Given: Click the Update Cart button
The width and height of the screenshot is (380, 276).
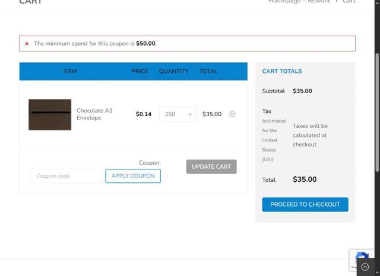Looking at the screenshot, I should [x=211, y=167].
